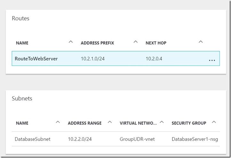Select the RouteToWebServer route name
The image size is (231, 158).
[x=36, y=59]
